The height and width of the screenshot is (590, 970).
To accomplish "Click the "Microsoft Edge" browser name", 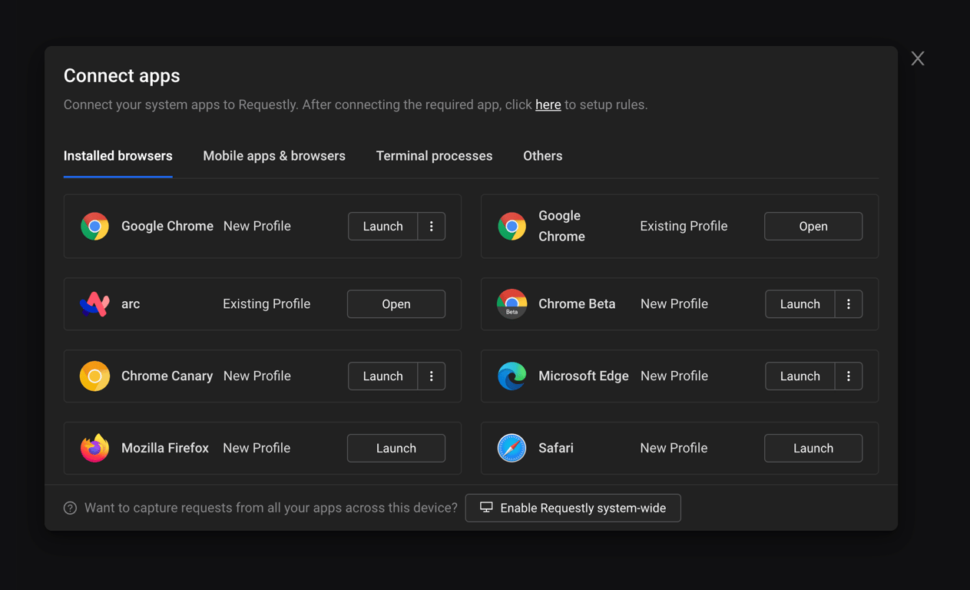I will [x=584, y=376].
